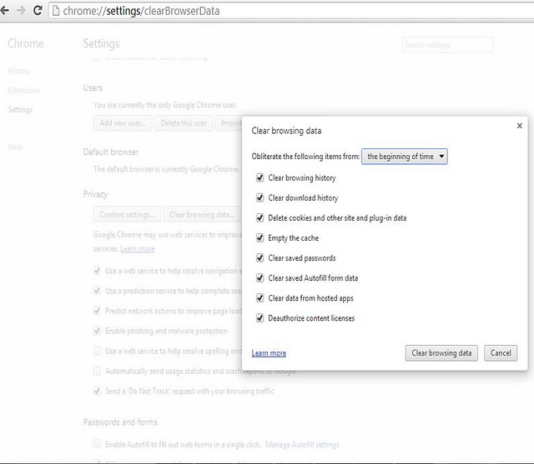The width and height of the screenshot is (534, 464).
Task: Toggle the Do Not Track request checkbox
Action: (x=97, y=391)
